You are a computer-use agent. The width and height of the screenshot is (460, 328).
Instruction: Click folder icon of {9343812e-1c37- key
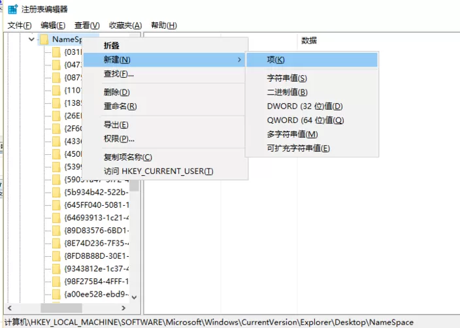(56, 269)
